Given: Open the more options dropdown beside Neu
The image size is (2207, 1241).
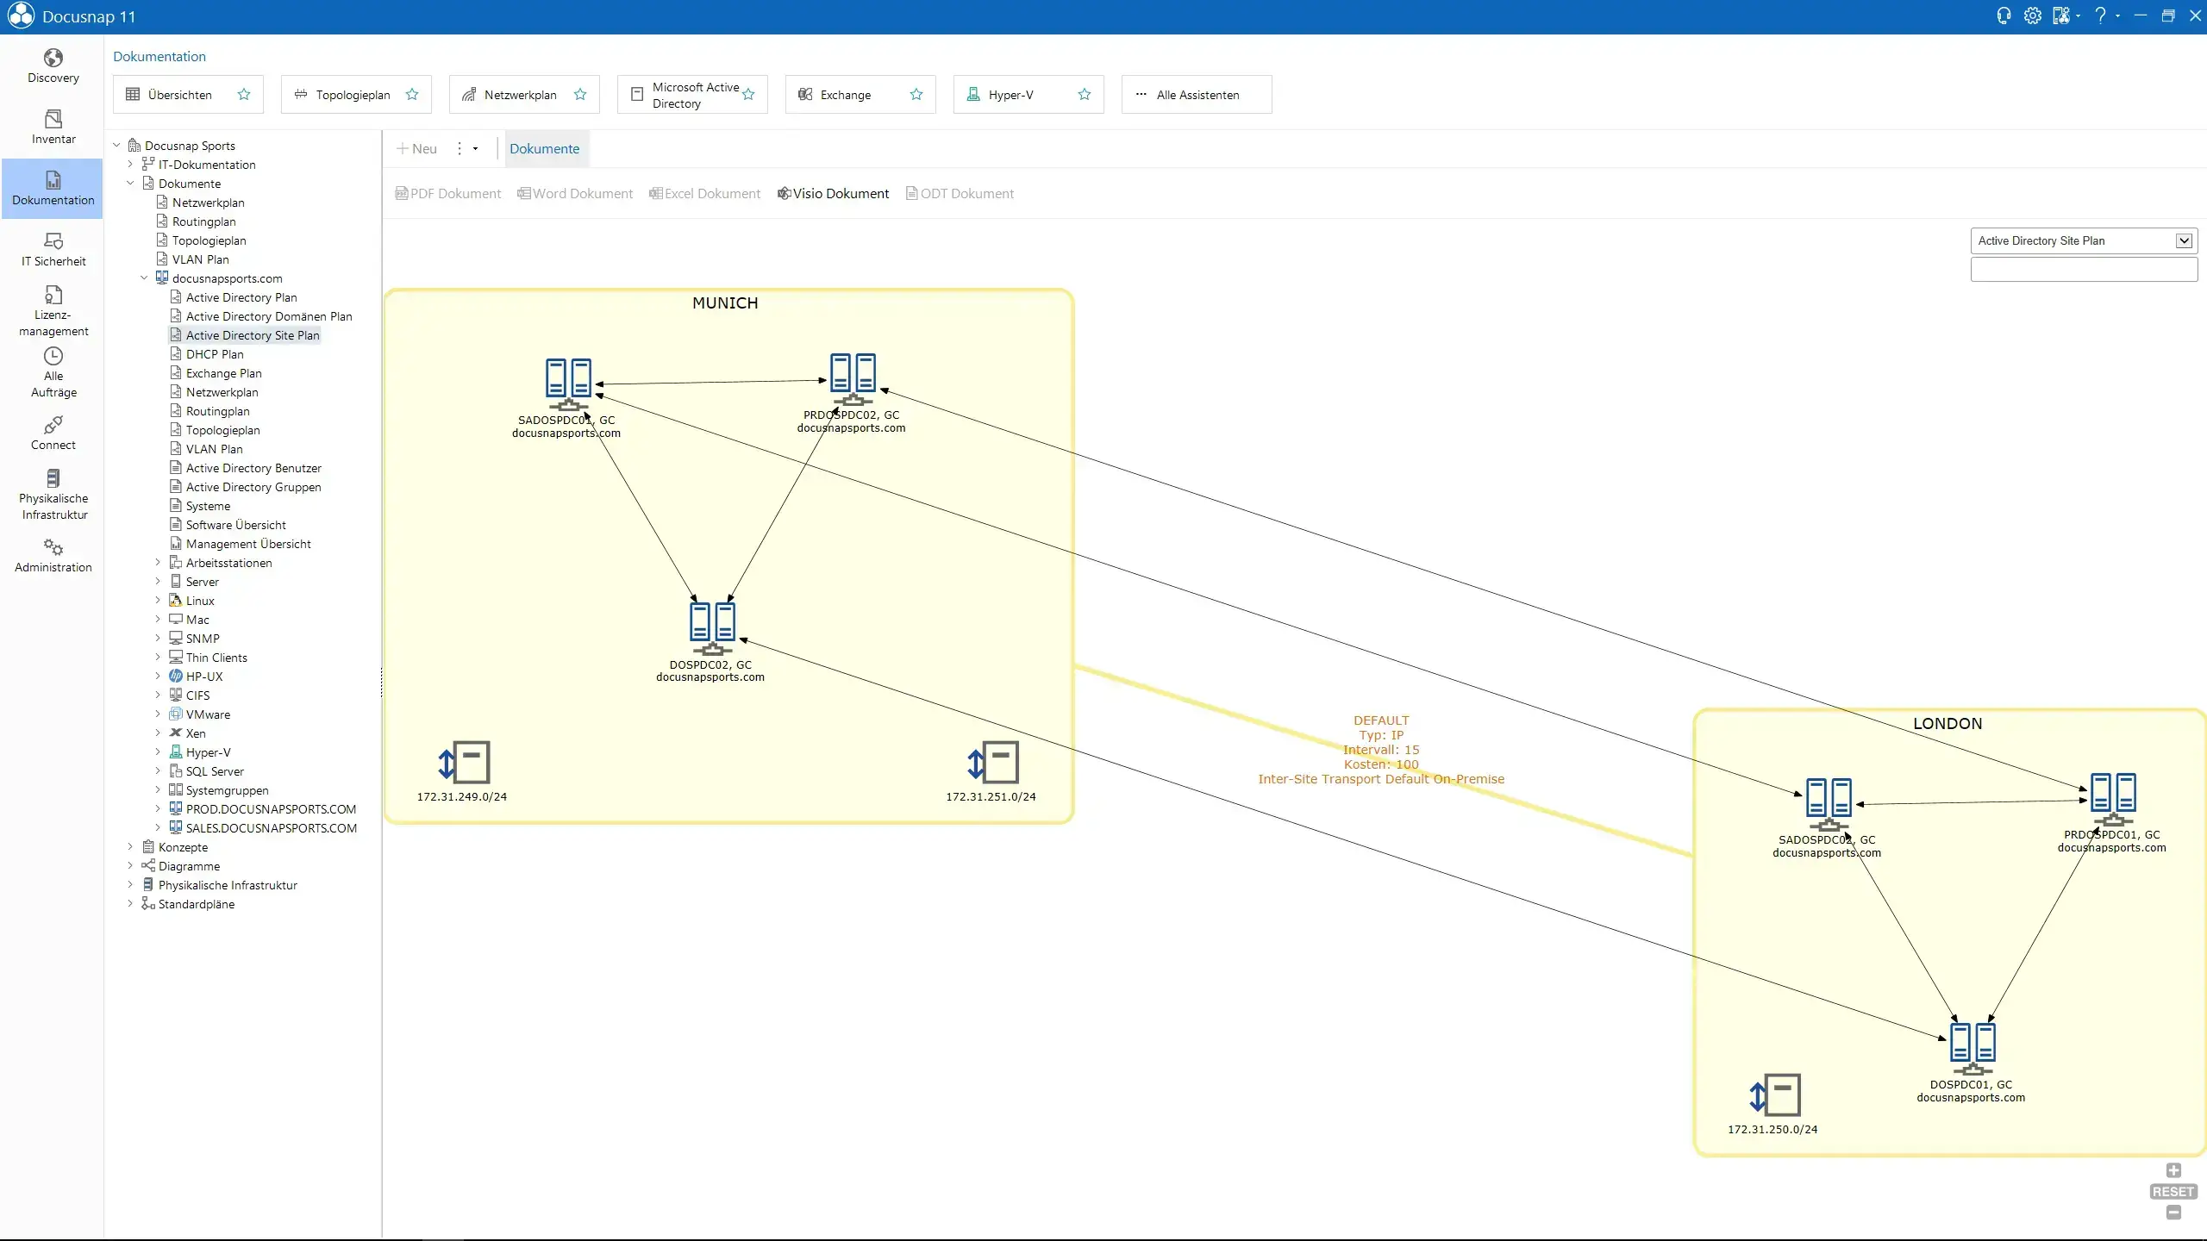Looking at the screenshot, I should coord(467,149).
